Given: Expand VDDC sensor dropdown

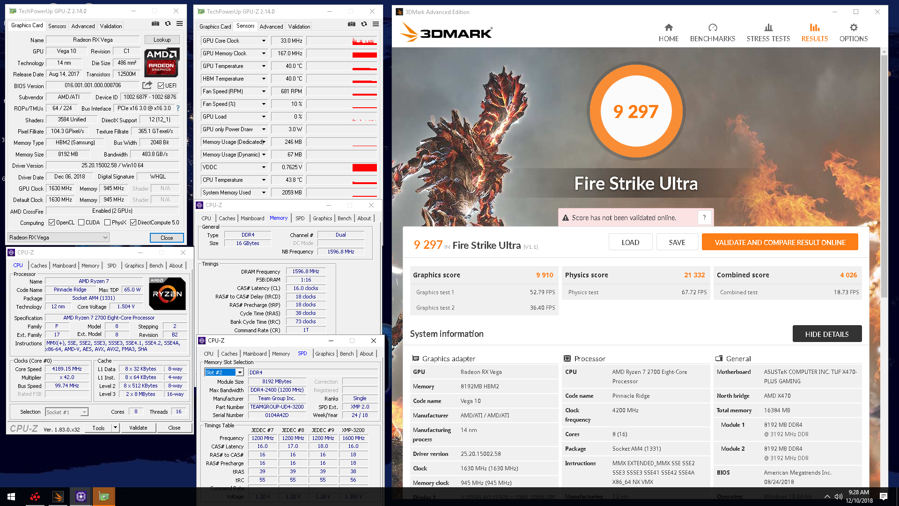Looking at the screenshot, I should click(264, 167).
